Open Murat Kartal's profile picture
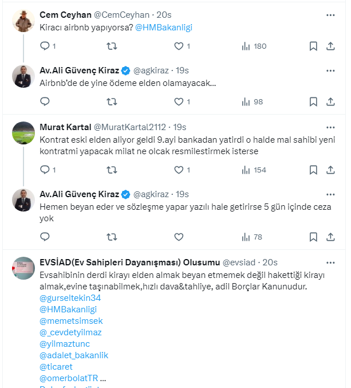 tap(23, 133)
